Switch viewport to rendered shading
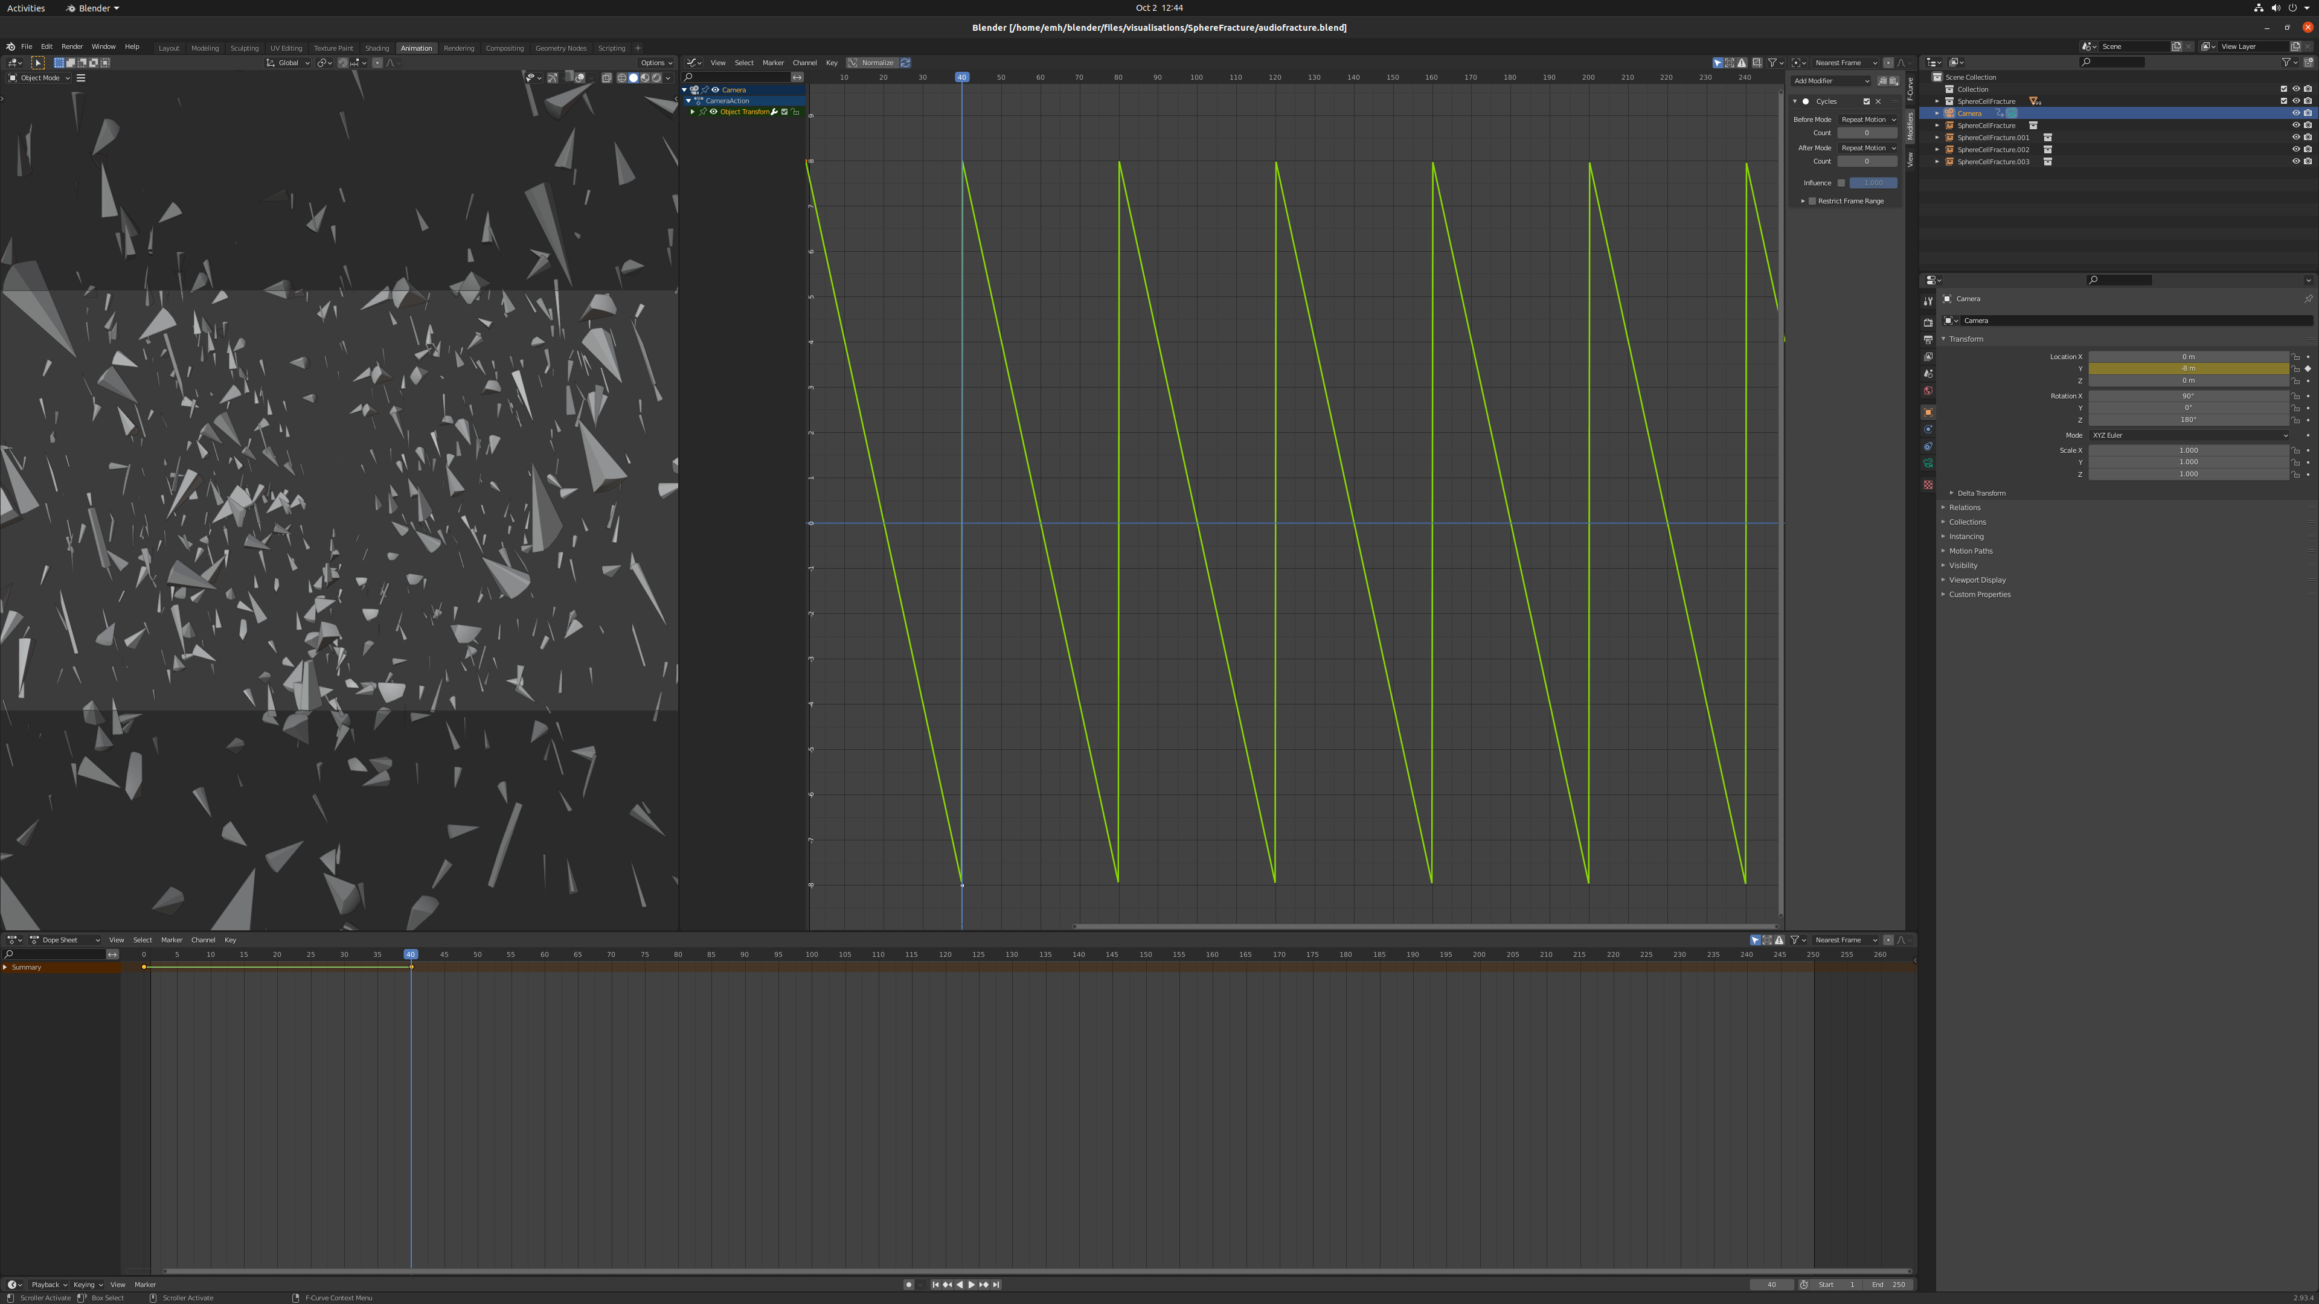 tap(656, 77)
